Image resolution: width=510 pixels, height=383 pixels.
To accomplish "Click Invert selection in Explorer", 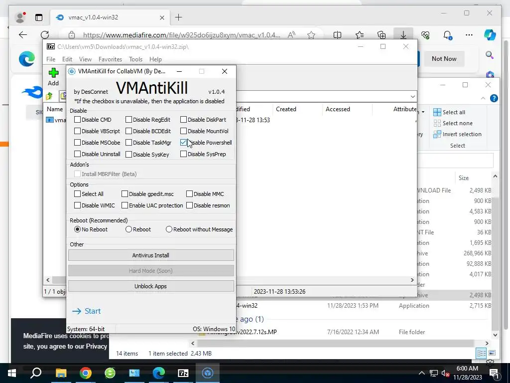I will (457, 134).
